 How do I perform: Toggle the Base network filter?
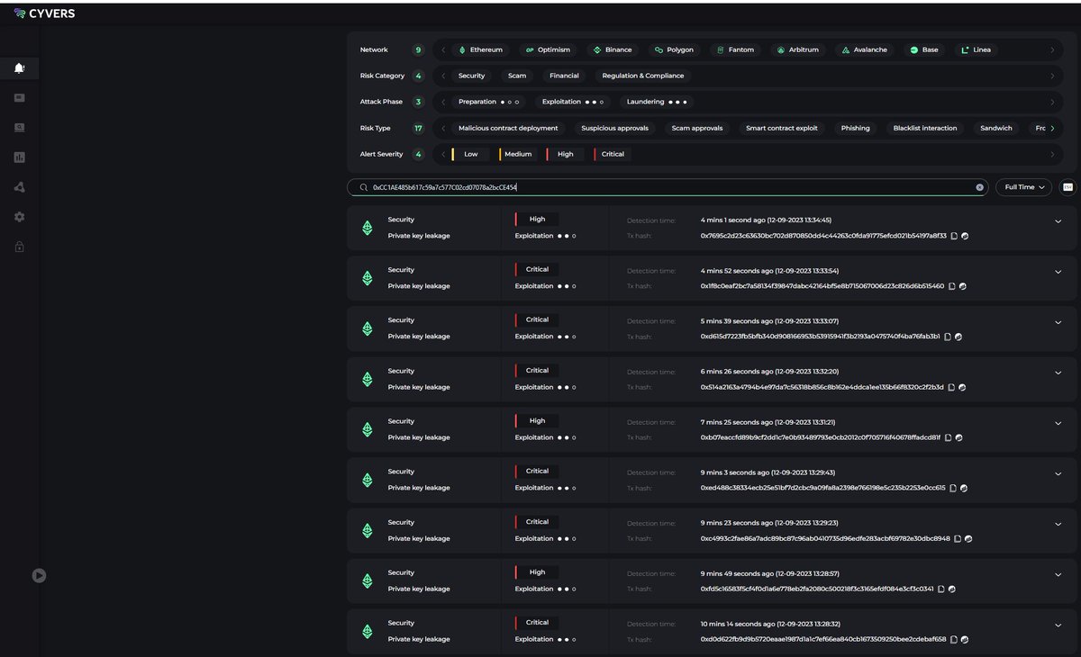pos(923,49)
